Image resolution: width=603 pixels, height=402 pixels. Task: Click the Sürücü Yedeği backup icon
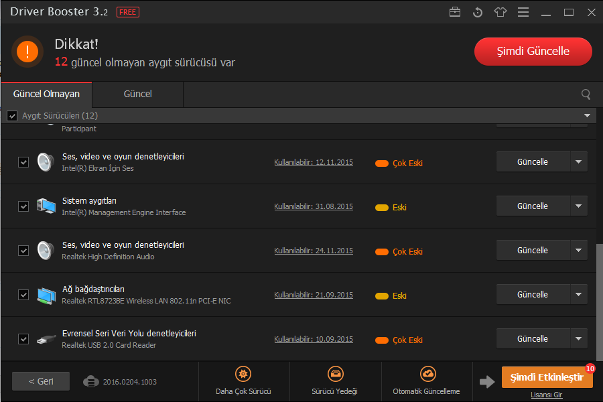point(336,374)
